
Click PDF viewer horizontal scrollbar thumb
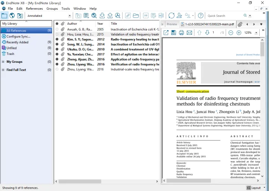[x=189, y=181]
